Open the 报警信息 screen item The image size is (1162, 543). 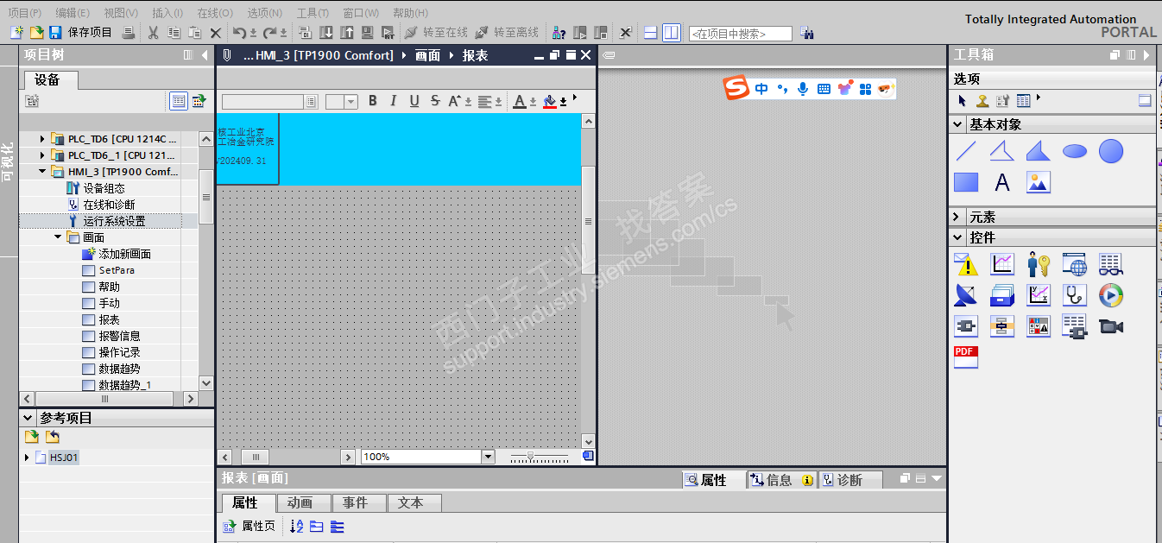119,336
